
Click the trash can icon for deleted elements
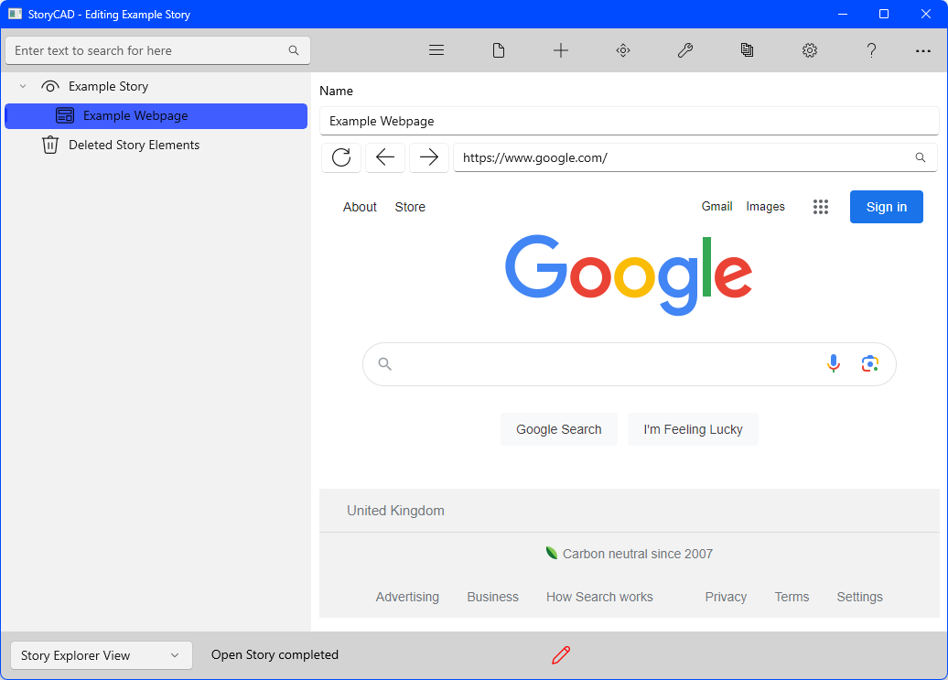coord(50,146)
